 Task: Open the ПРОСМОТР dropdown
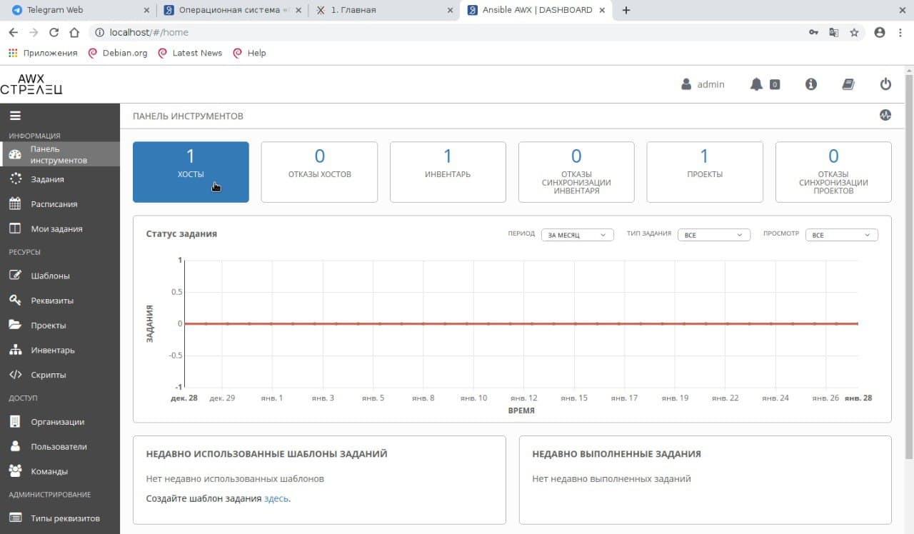click(842, 235)
